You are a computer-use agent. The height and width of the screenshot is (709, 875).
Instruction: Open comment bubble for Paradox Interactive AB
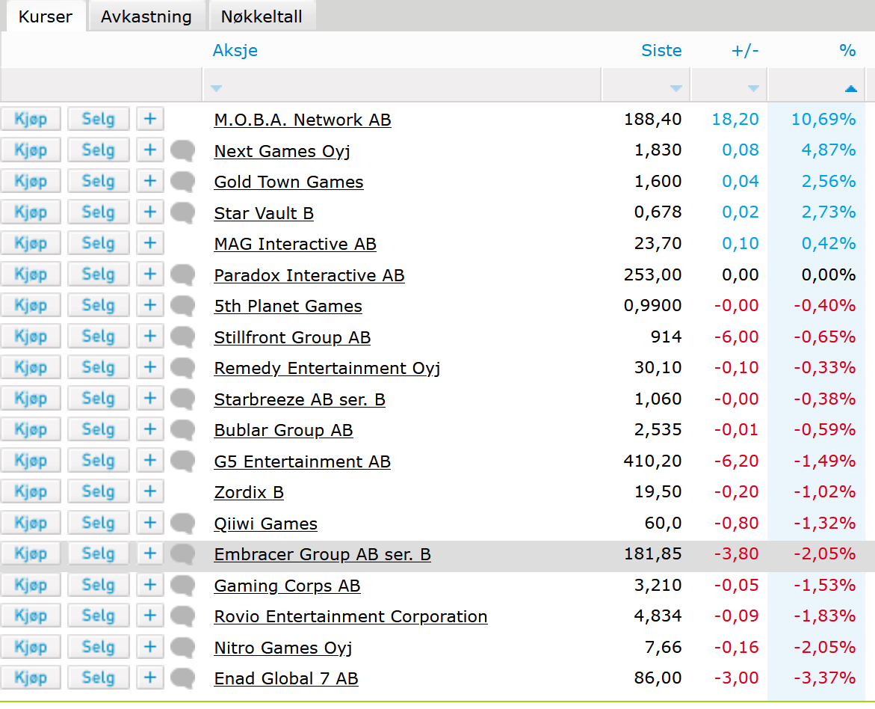(182, 275)
